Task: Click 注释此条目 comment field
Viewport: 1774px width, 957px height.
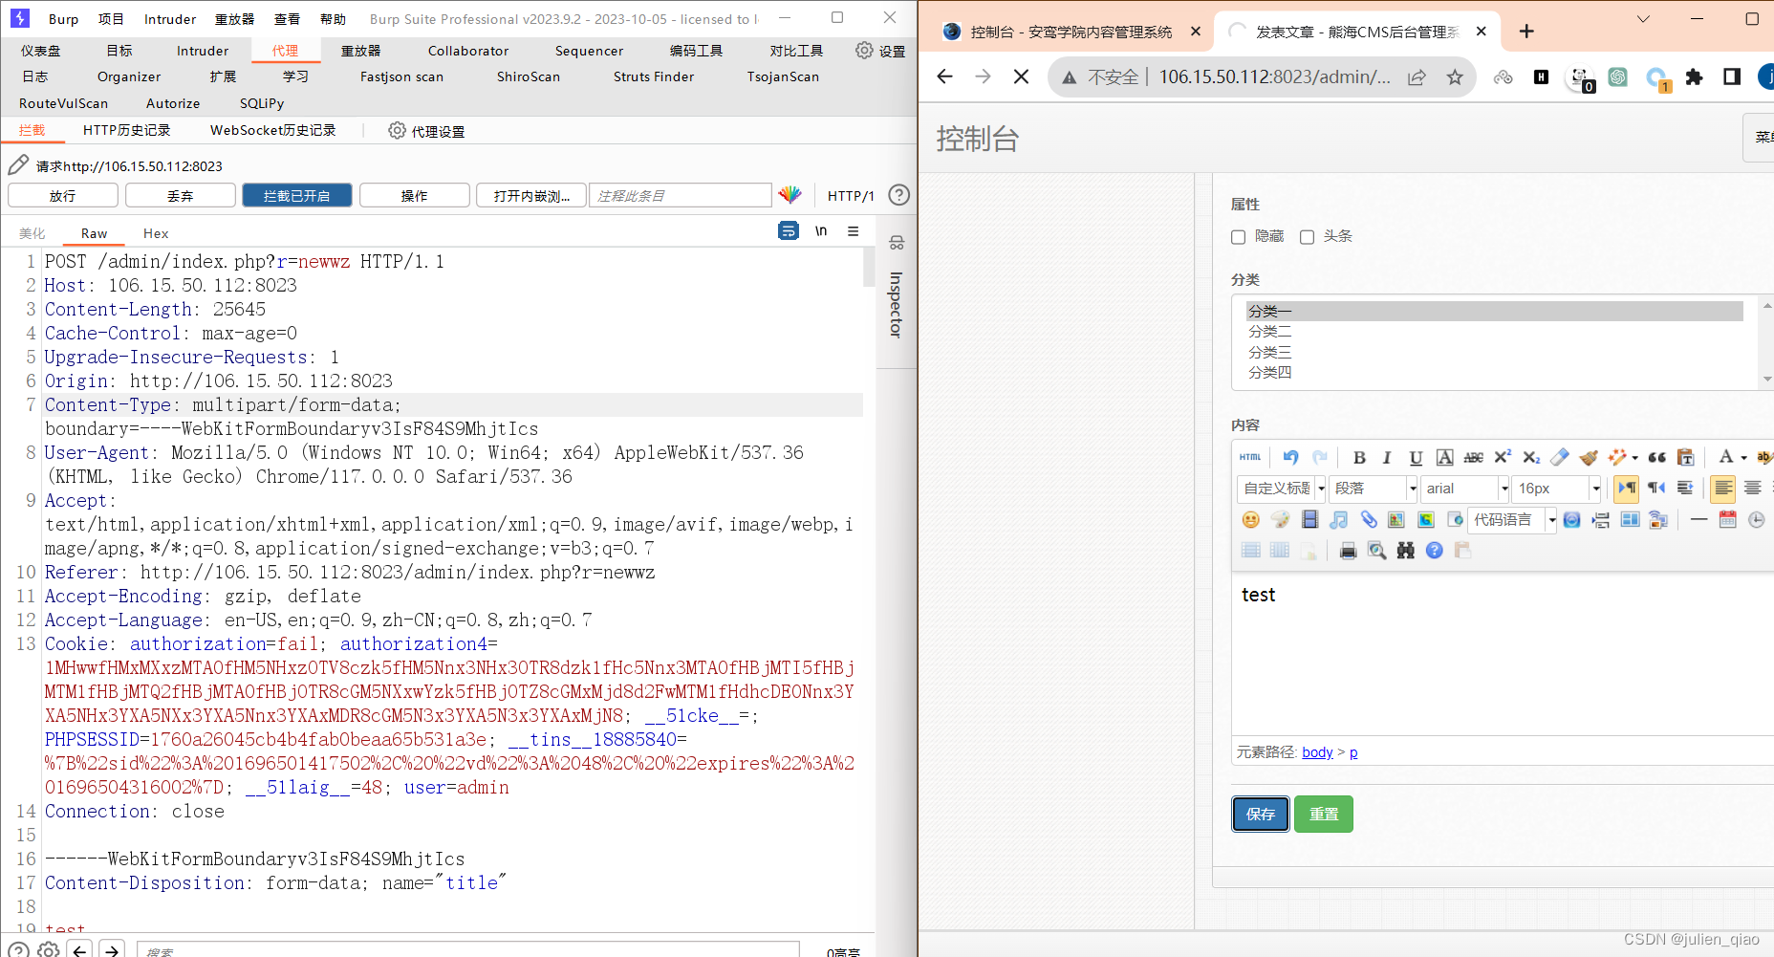Action: [x=681, y=195]
